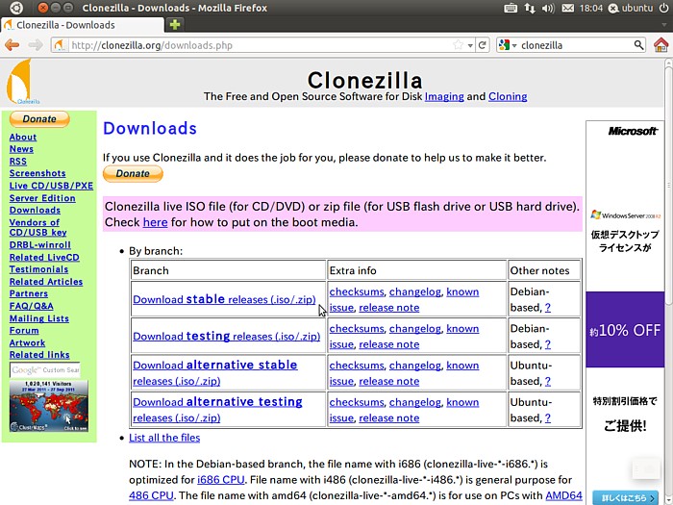Open the URL history dropdown arrow

coord(470,45)
